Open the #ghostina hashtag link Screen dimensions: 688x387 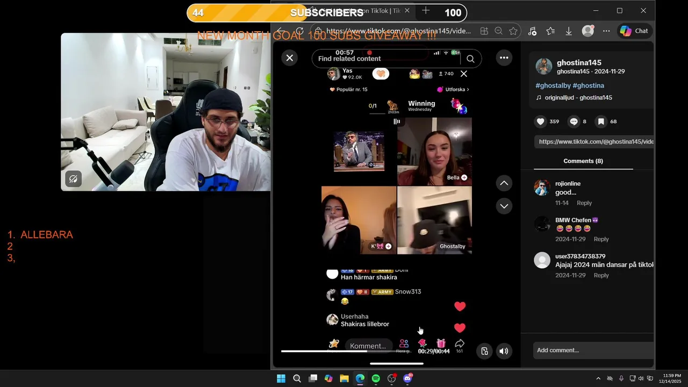point(589,85)
